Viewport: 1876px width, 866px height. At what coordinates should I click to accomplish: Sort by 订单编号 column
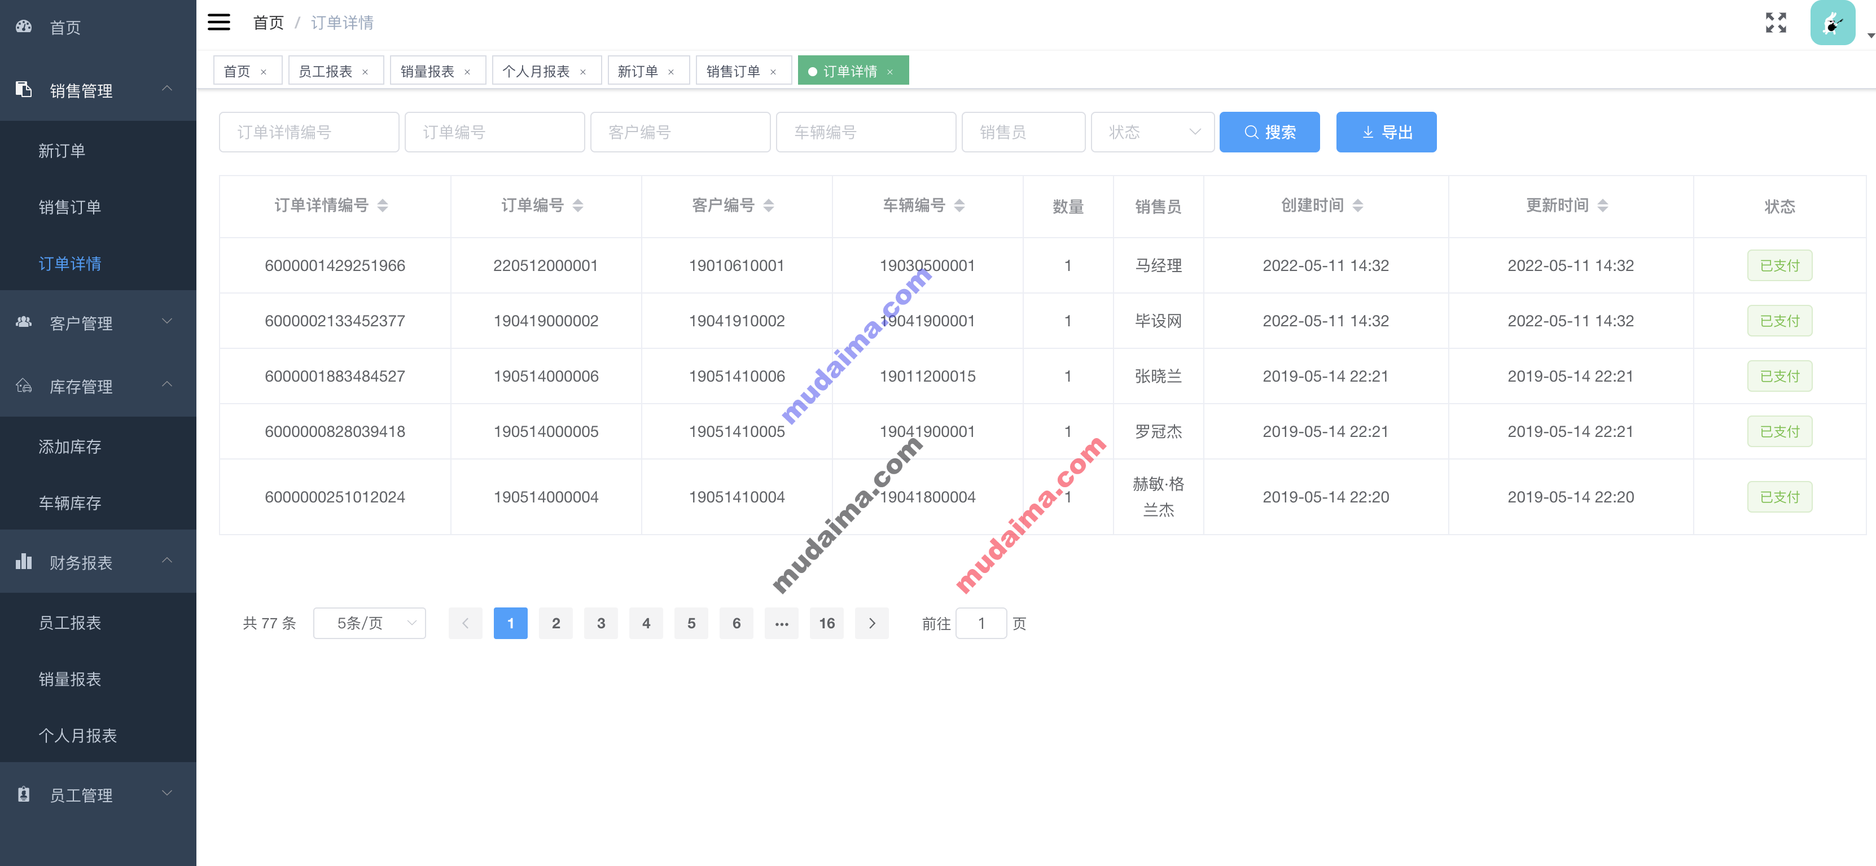click(577, 206)
